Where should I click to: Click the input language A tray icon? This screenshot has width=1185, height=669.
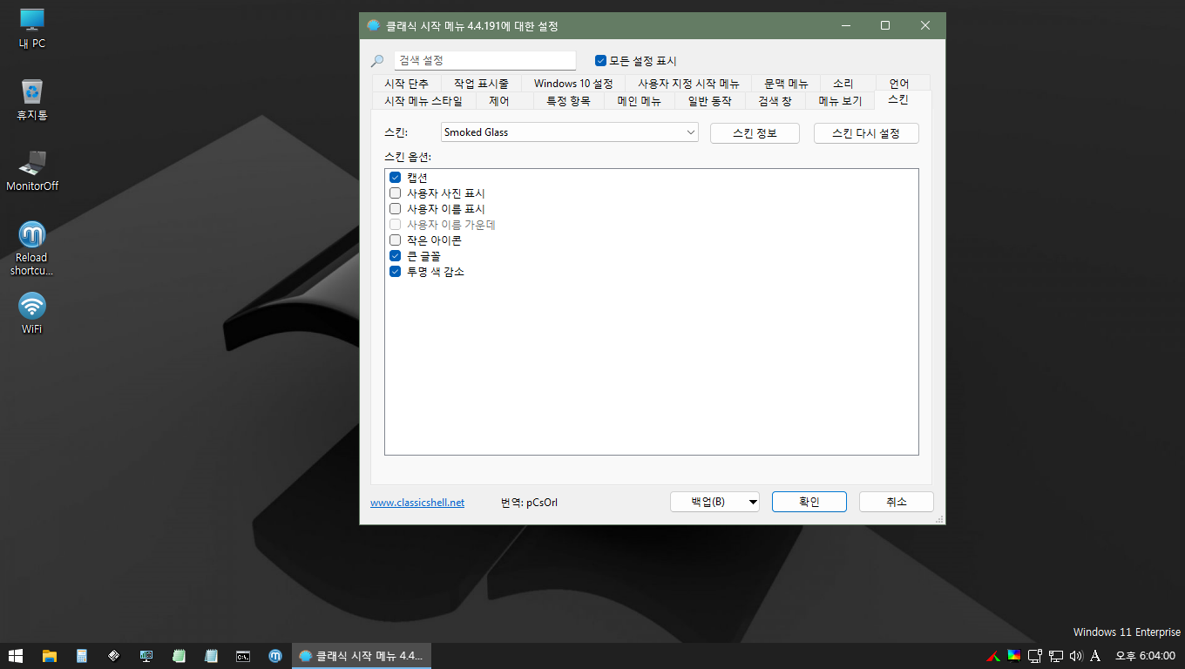click(1096, 656)
